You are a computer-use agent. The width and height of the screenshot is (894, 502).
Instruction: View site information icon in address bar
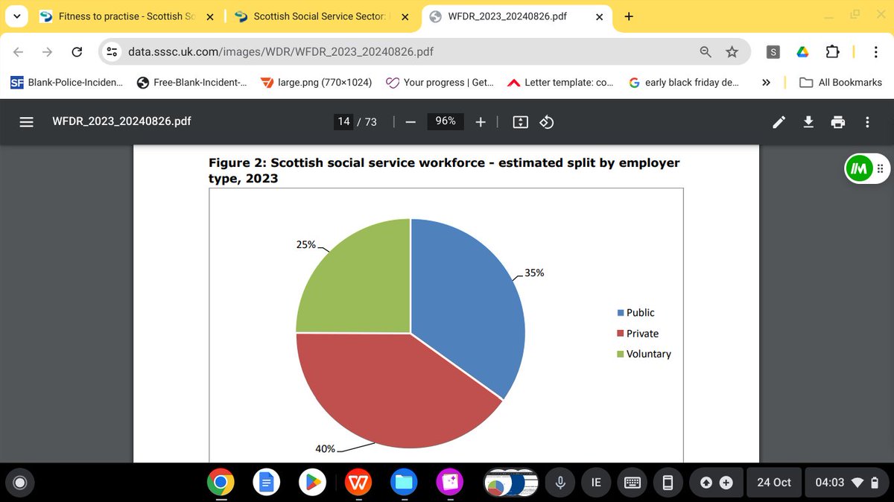[x=112, y=52]
